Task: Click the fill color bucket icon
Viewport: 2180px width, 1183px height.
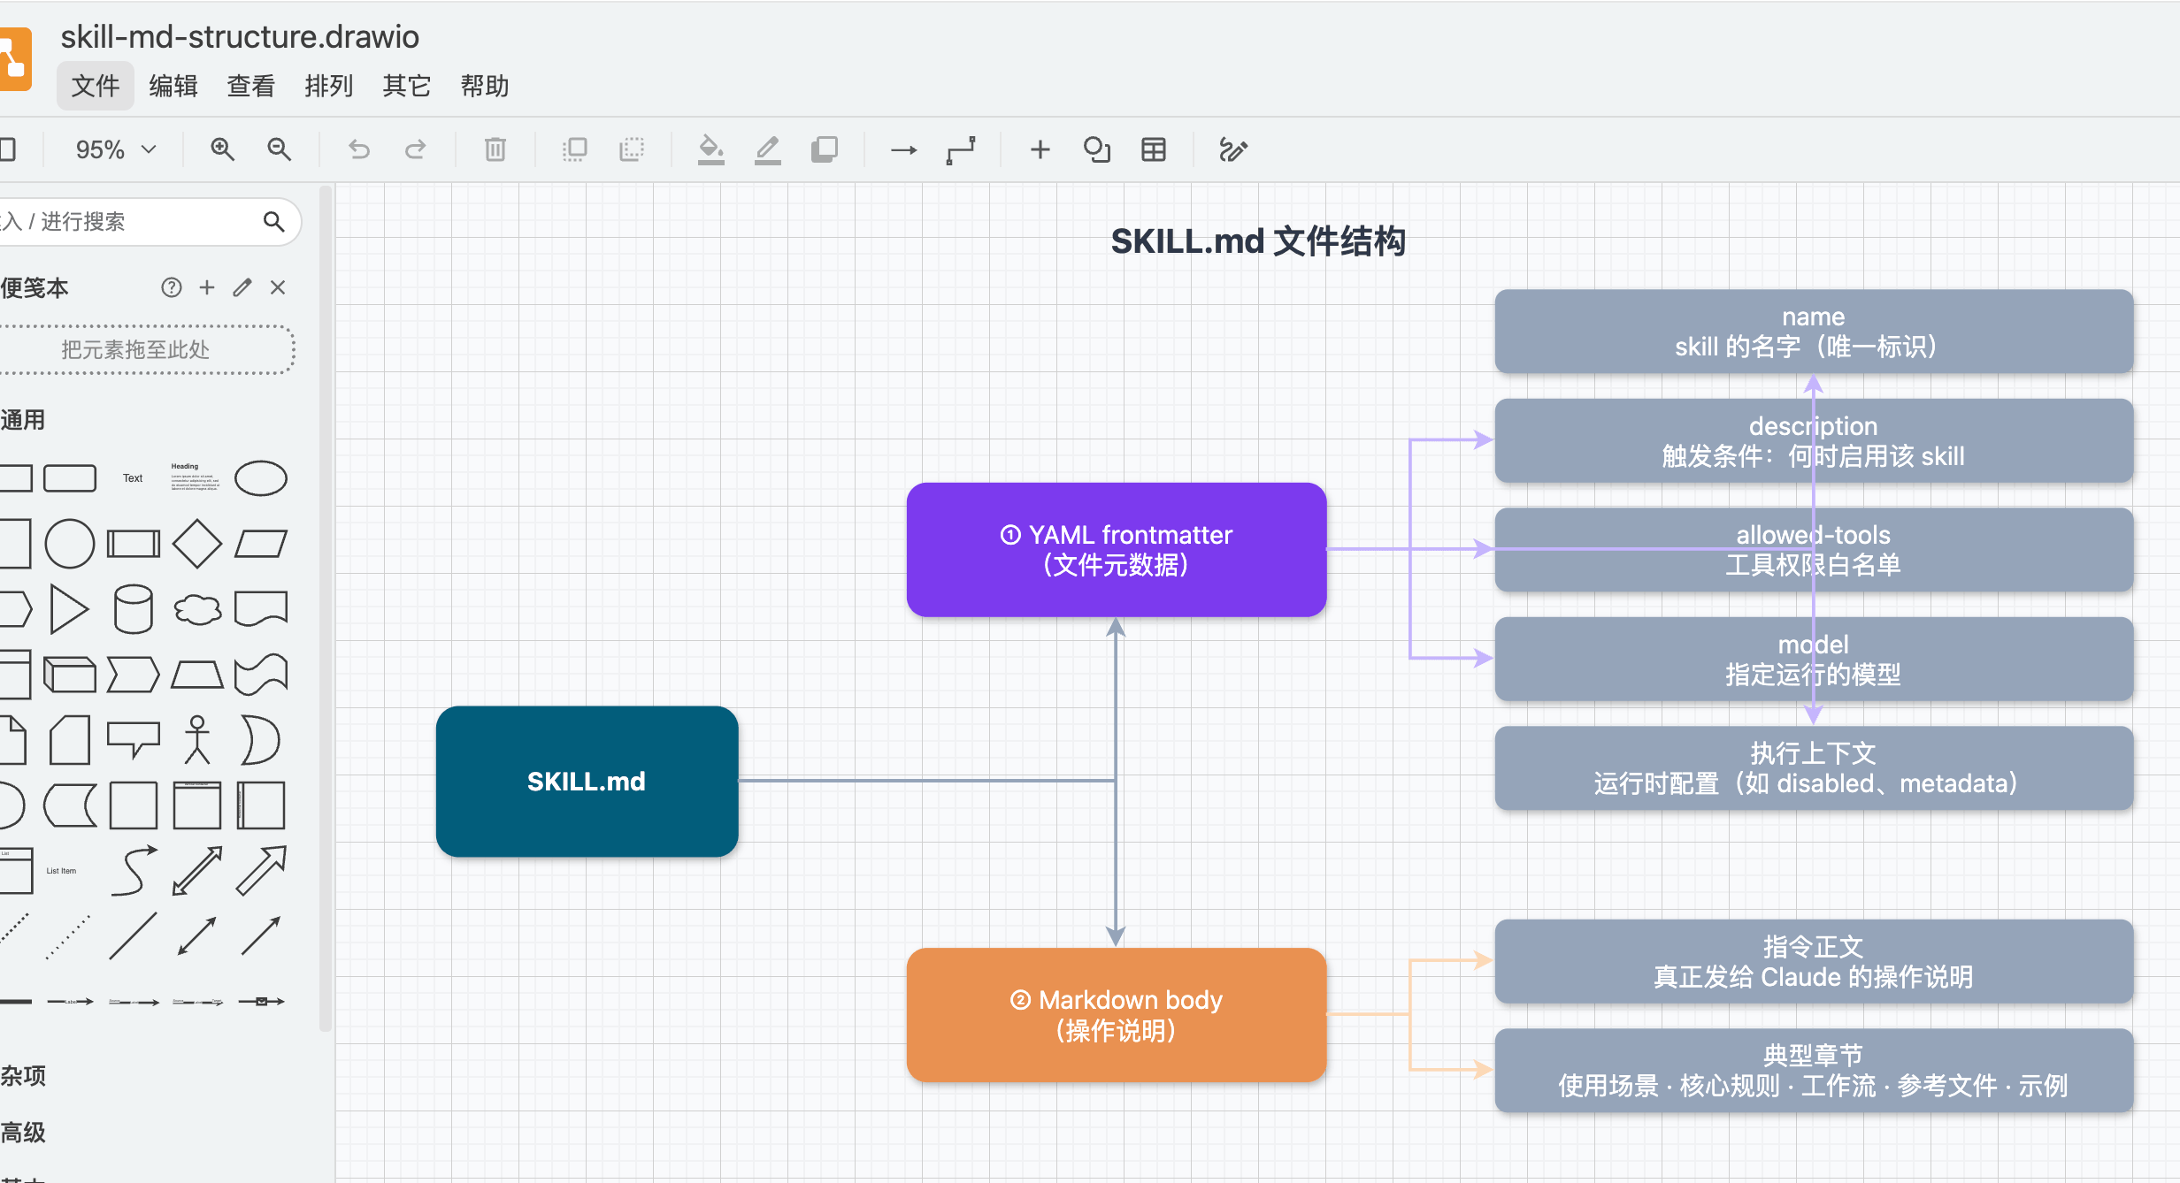Action: [710, 149]
